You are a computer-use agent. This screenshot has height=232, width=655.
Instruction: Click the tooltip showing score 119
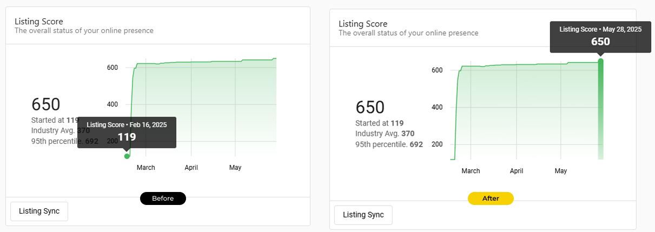(x=127, y=132)
